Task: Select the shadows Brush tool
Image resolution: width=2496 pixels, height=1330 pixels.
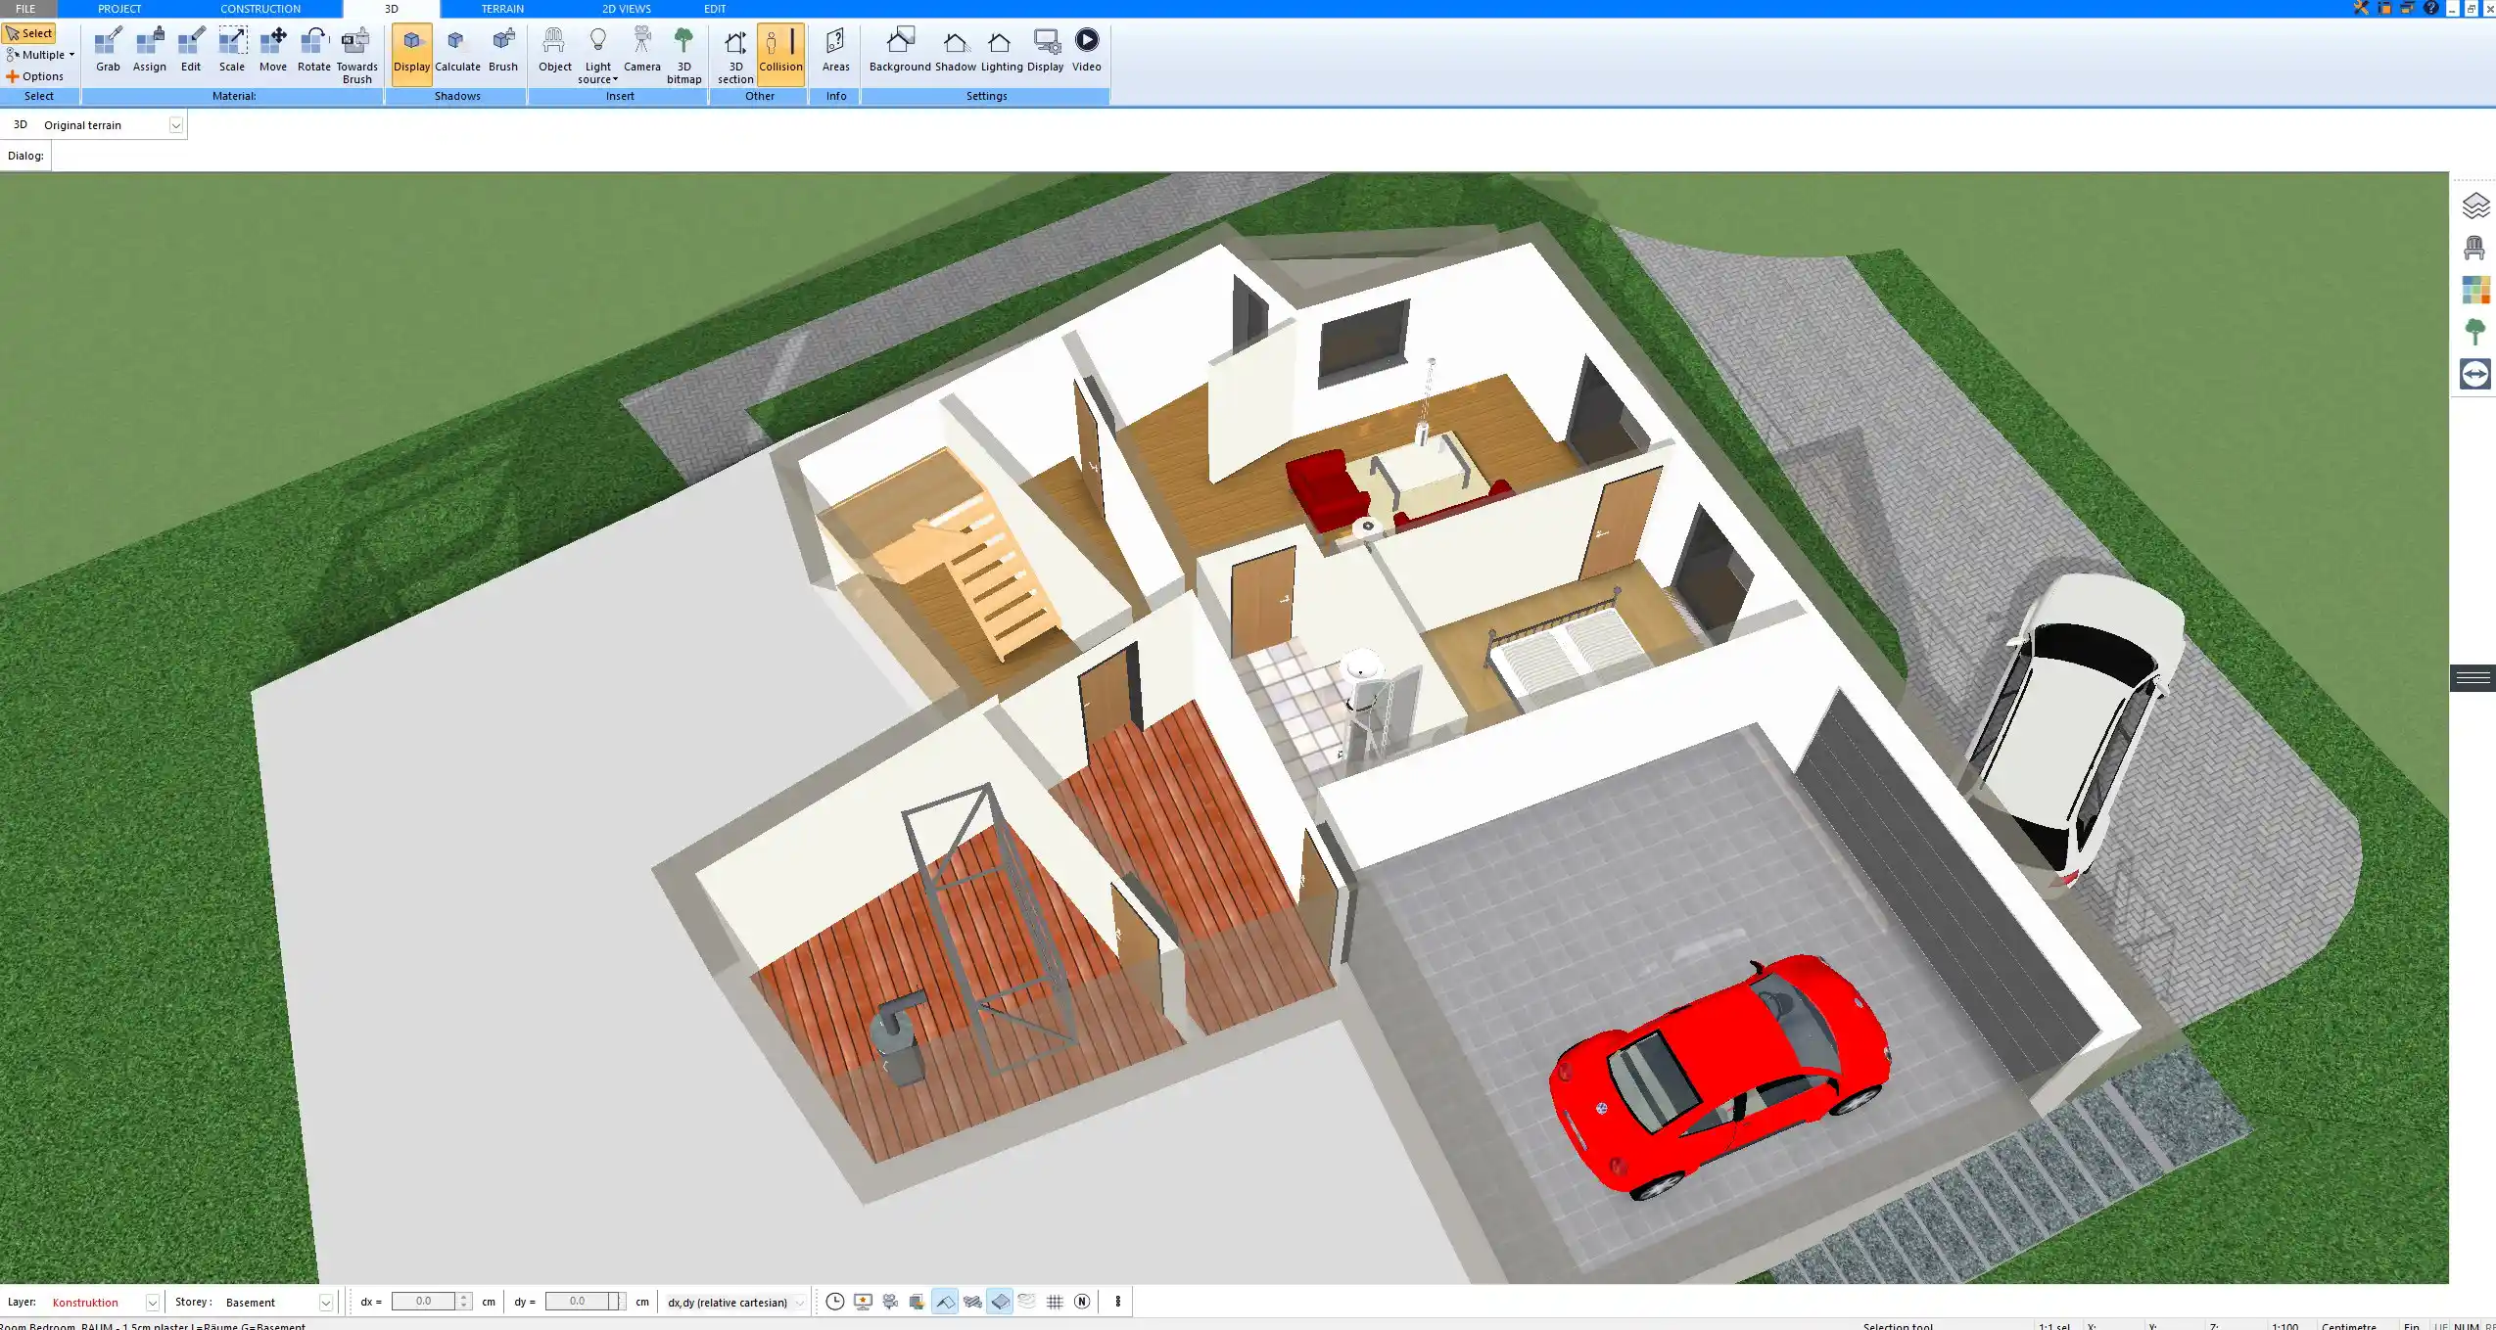Action: tap(502, 51)
